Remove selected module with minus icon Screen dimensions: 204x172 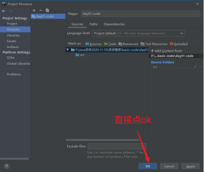[41, 10]
